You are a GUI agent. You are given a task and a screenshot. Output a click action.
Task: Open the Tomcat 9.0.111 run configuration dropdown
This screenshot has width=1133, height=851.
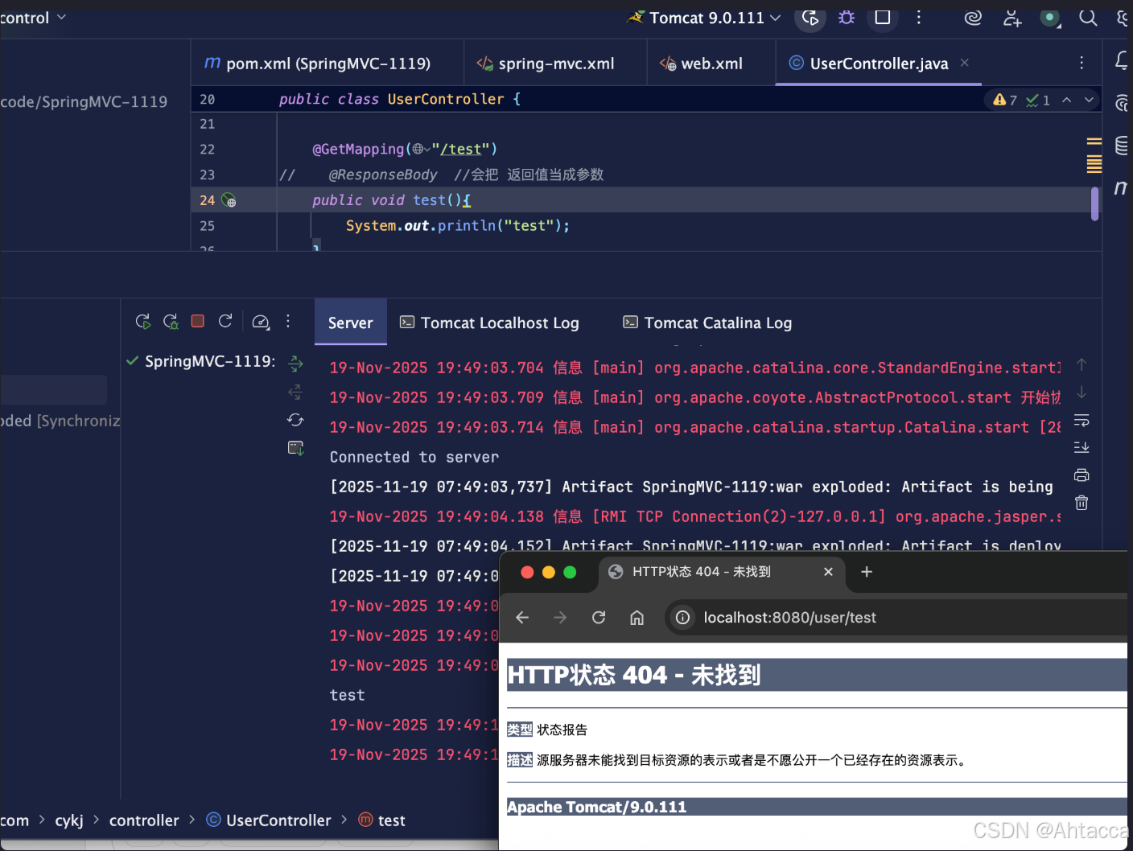(704, 18)
